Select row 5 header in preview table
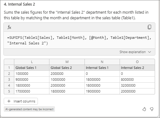Screen dimensions: 160x118 pyautogui.click(x=9, y=91)
